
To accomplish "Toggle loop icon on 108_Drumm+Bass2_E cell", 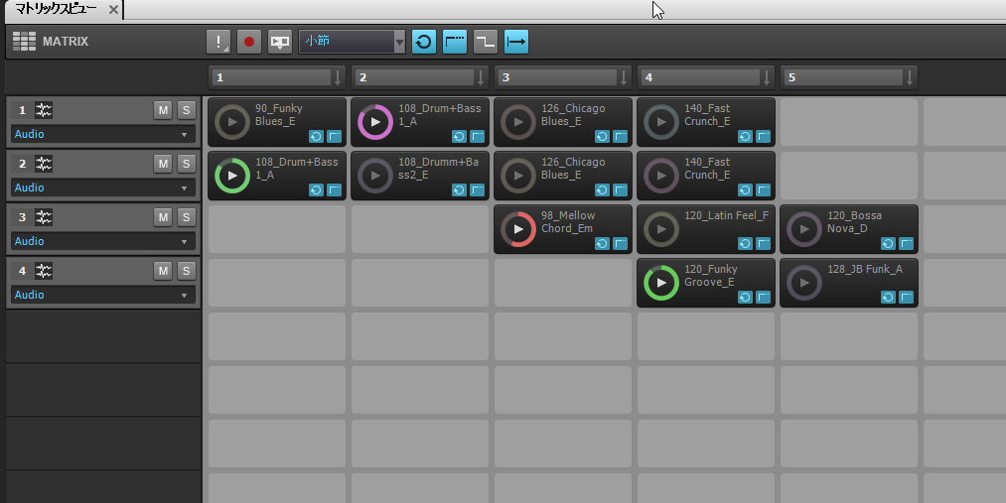I will (459, 189).
